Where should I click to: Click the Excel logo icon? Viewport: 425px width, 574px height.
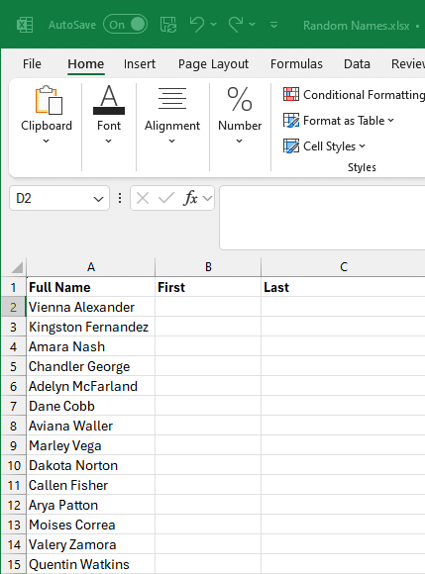click(25, 25)
